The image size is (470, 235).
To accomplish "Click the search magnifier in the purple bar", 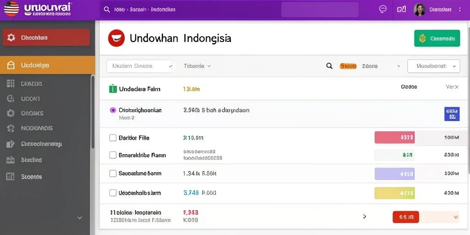I will [106, 9].
